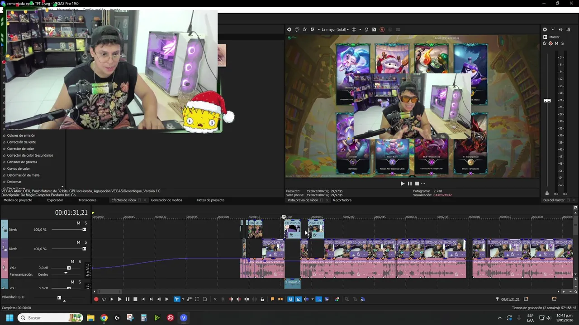Adjust track 3 Panoramización slider
Viewport: 579px width, 325px height.
tap(66, 273)
